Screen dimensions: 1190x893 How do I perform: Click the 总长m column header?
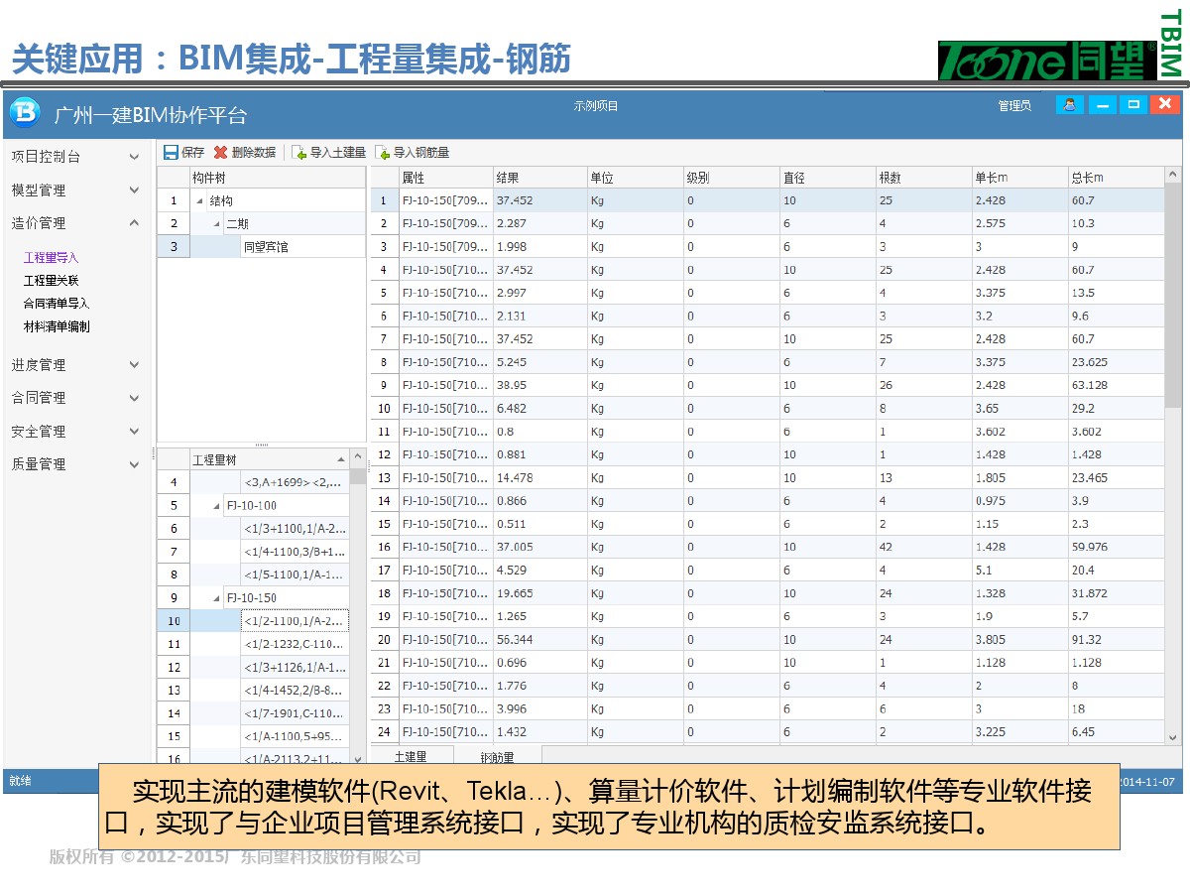(1087, 178)
